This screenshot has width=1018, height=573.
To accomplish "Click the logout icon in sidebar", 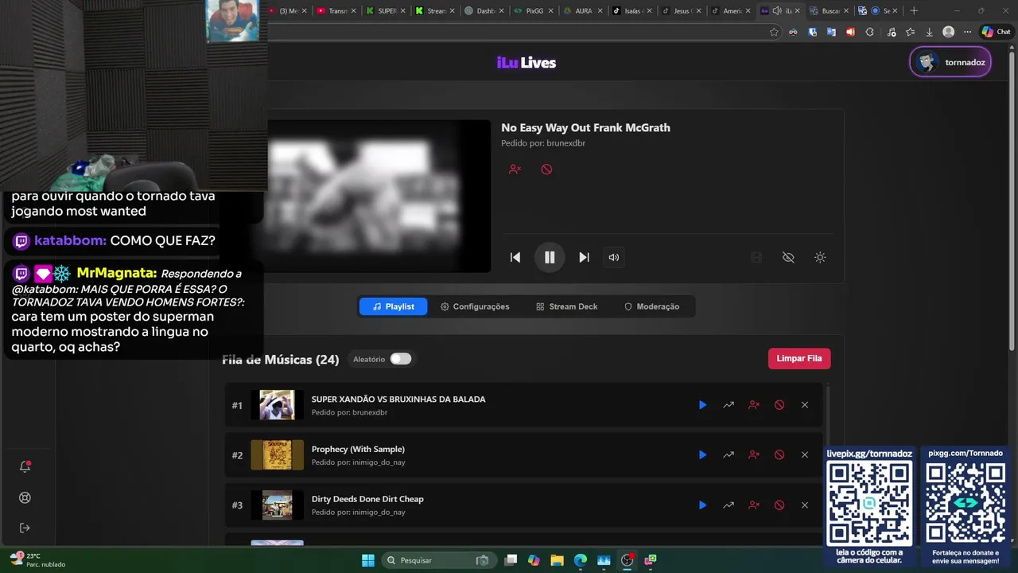I will click(x=25, y=528).
